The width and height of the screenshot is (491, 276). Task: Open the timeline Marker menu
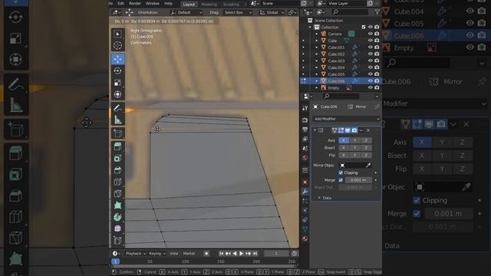tap(189, 254)
